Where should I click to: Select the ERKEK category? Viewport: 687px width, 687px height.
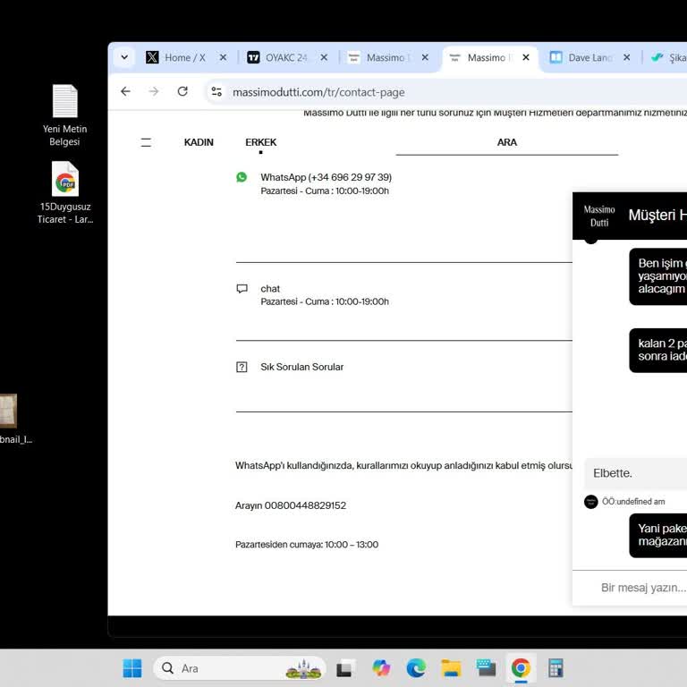pyautogui.click(x=261, y=142)
